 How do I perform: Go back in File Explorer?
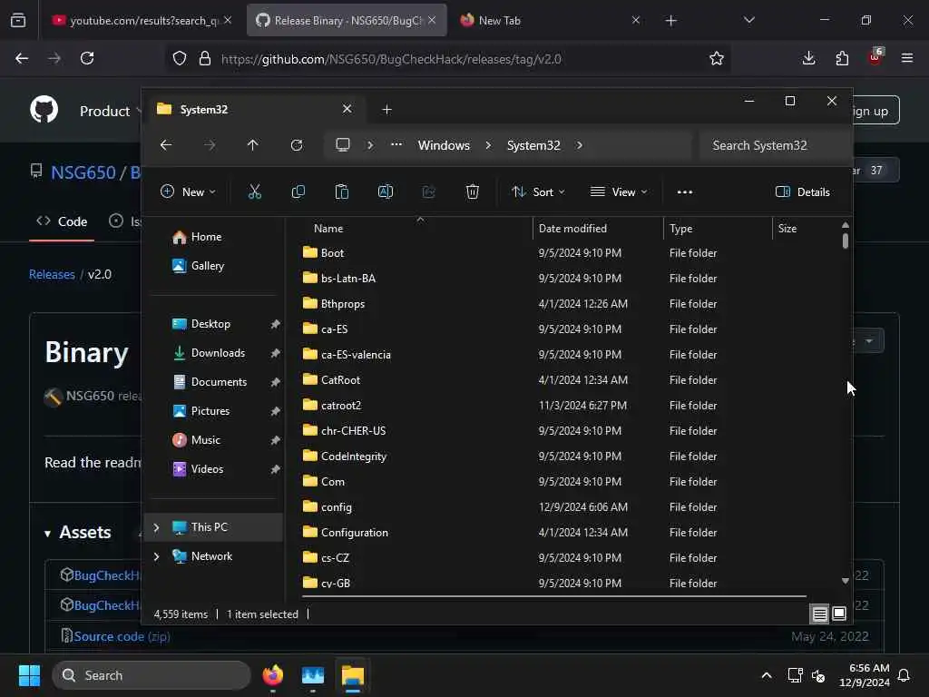(x=167, y=145)
